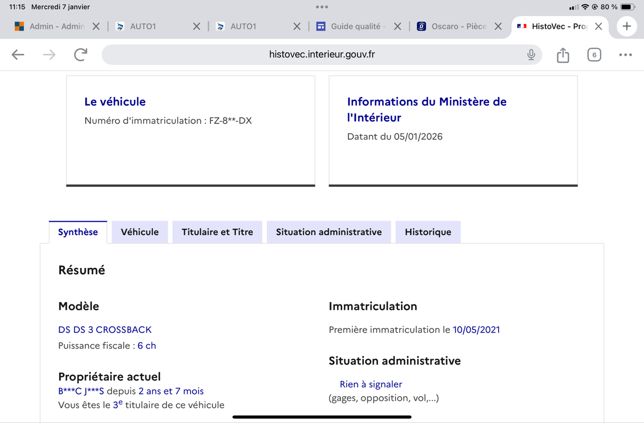
Task: Close the Admin tab
Action: 96,26
